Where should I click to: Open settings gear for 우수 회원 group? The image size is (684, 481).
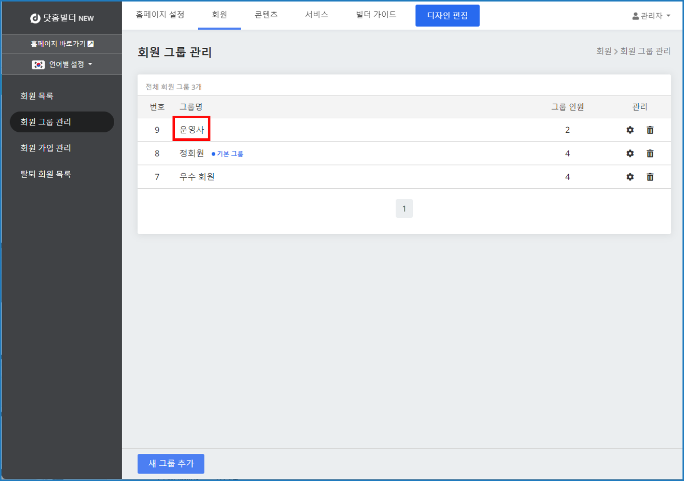(630, 177)
